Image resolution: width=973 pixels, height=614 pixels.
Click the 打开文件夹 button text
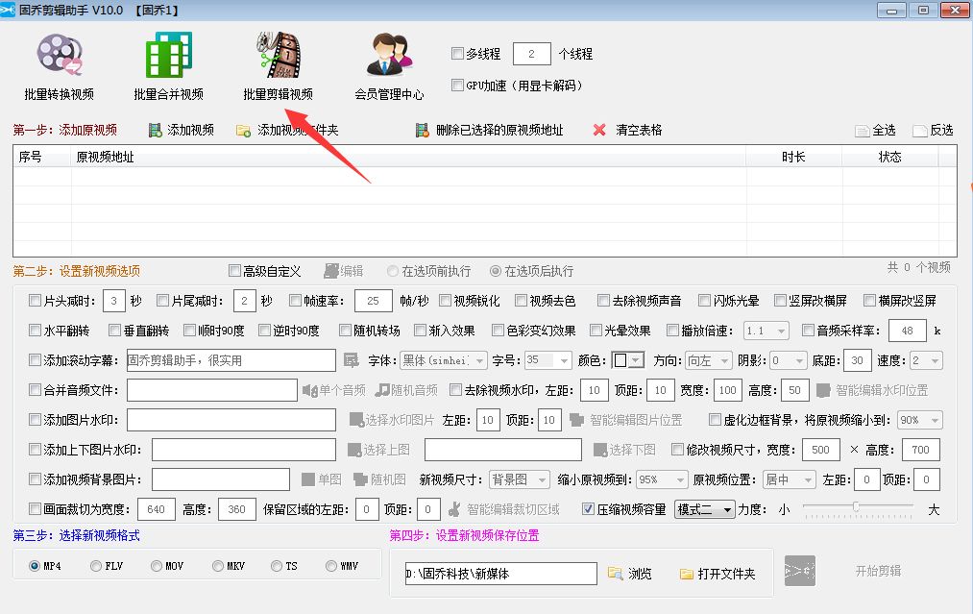pyautogui.click(x=726, y=575)
